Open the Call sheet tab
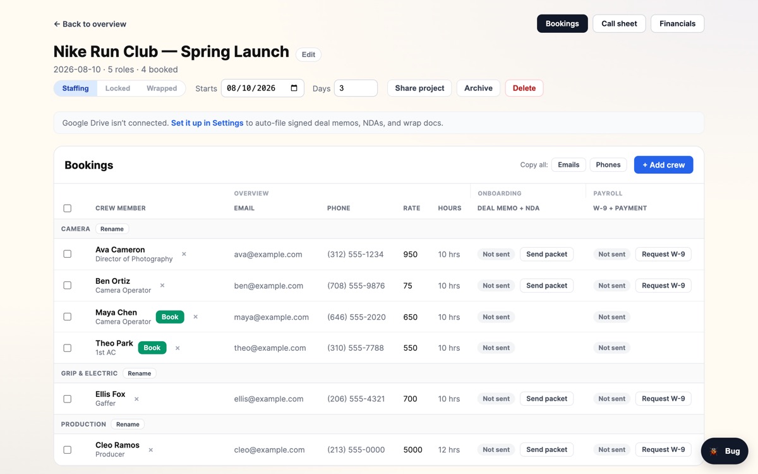Viewport: 758px width, 474px height. [619, 23]
